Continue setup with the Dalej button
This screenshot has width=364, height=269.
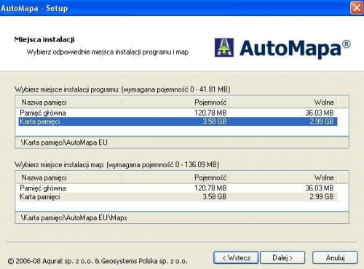(x=282, y=257)
